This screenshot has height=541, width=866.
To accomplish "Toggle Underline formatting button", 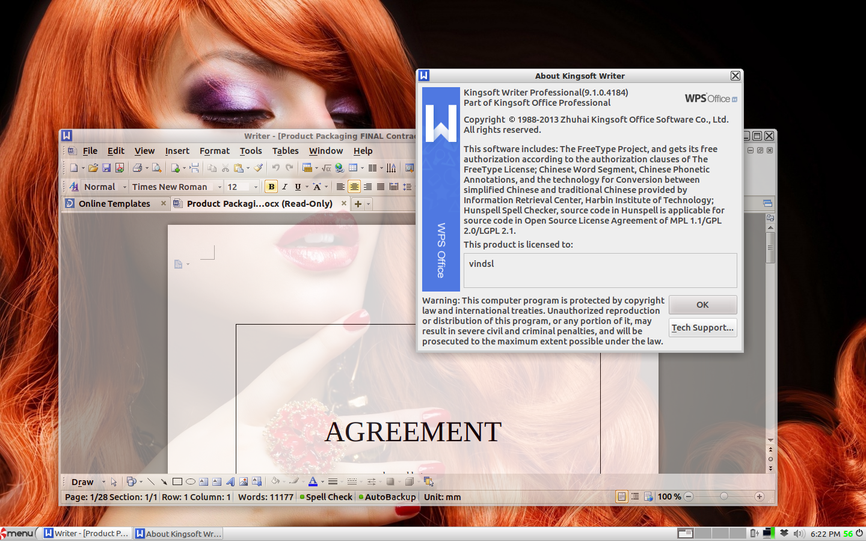I will [x=298, y=187].
